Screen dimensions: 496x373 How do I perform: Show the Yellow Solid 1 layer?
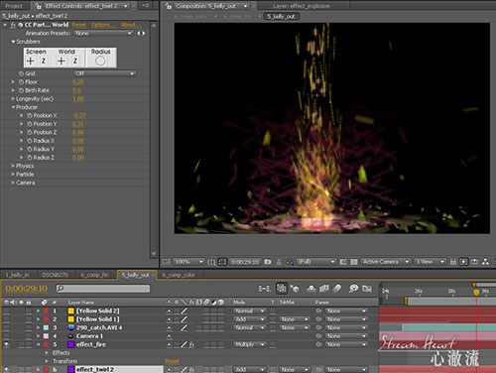(x=6, y=319)
